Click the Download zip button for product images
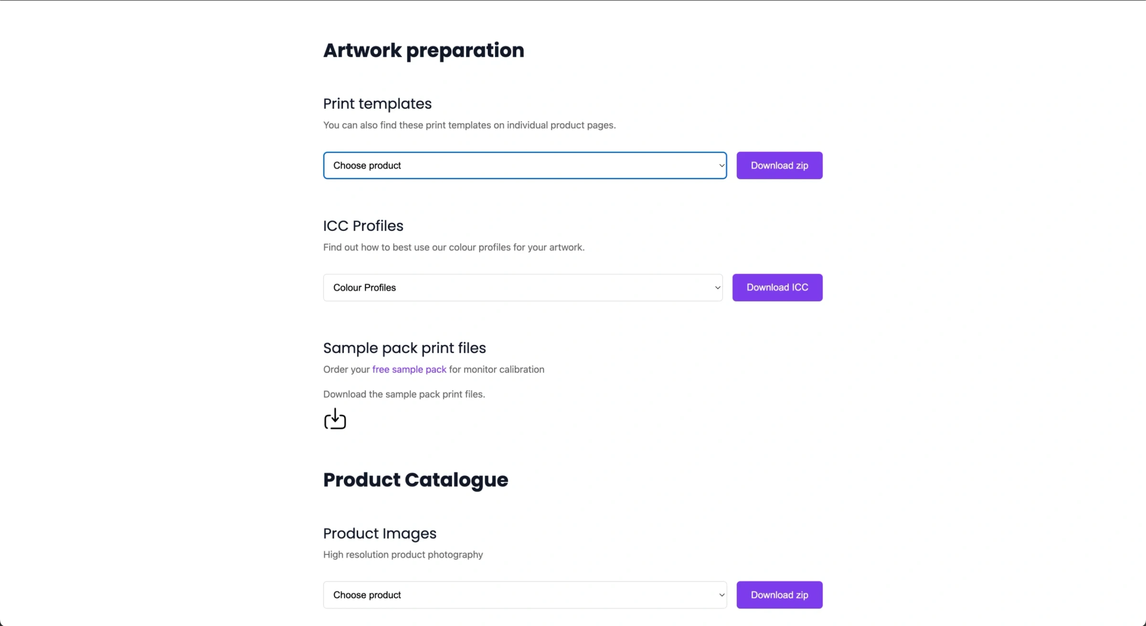 click(x=779, y=595)
